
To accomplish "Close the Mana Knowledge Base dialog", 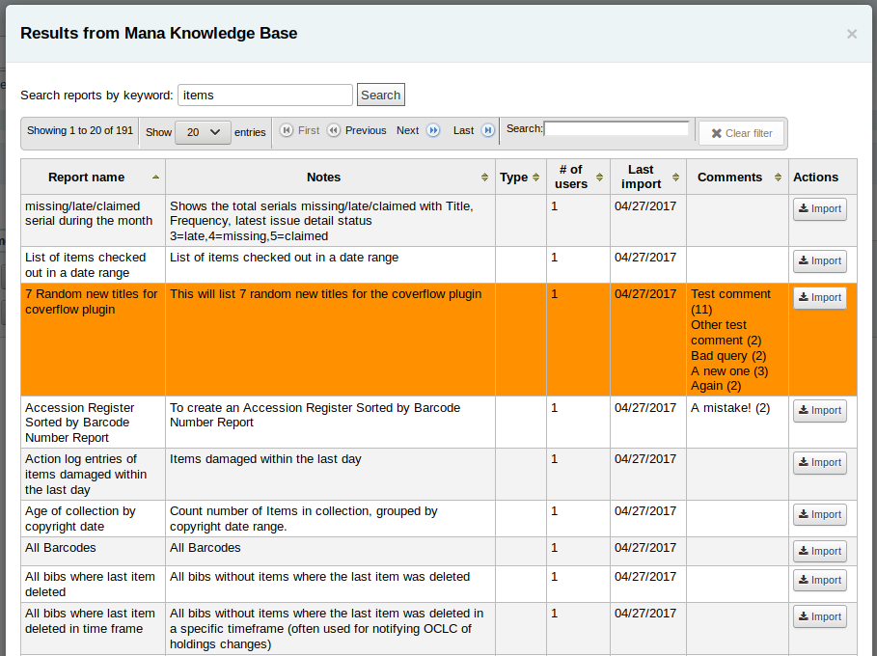I will tap(851, 34).
